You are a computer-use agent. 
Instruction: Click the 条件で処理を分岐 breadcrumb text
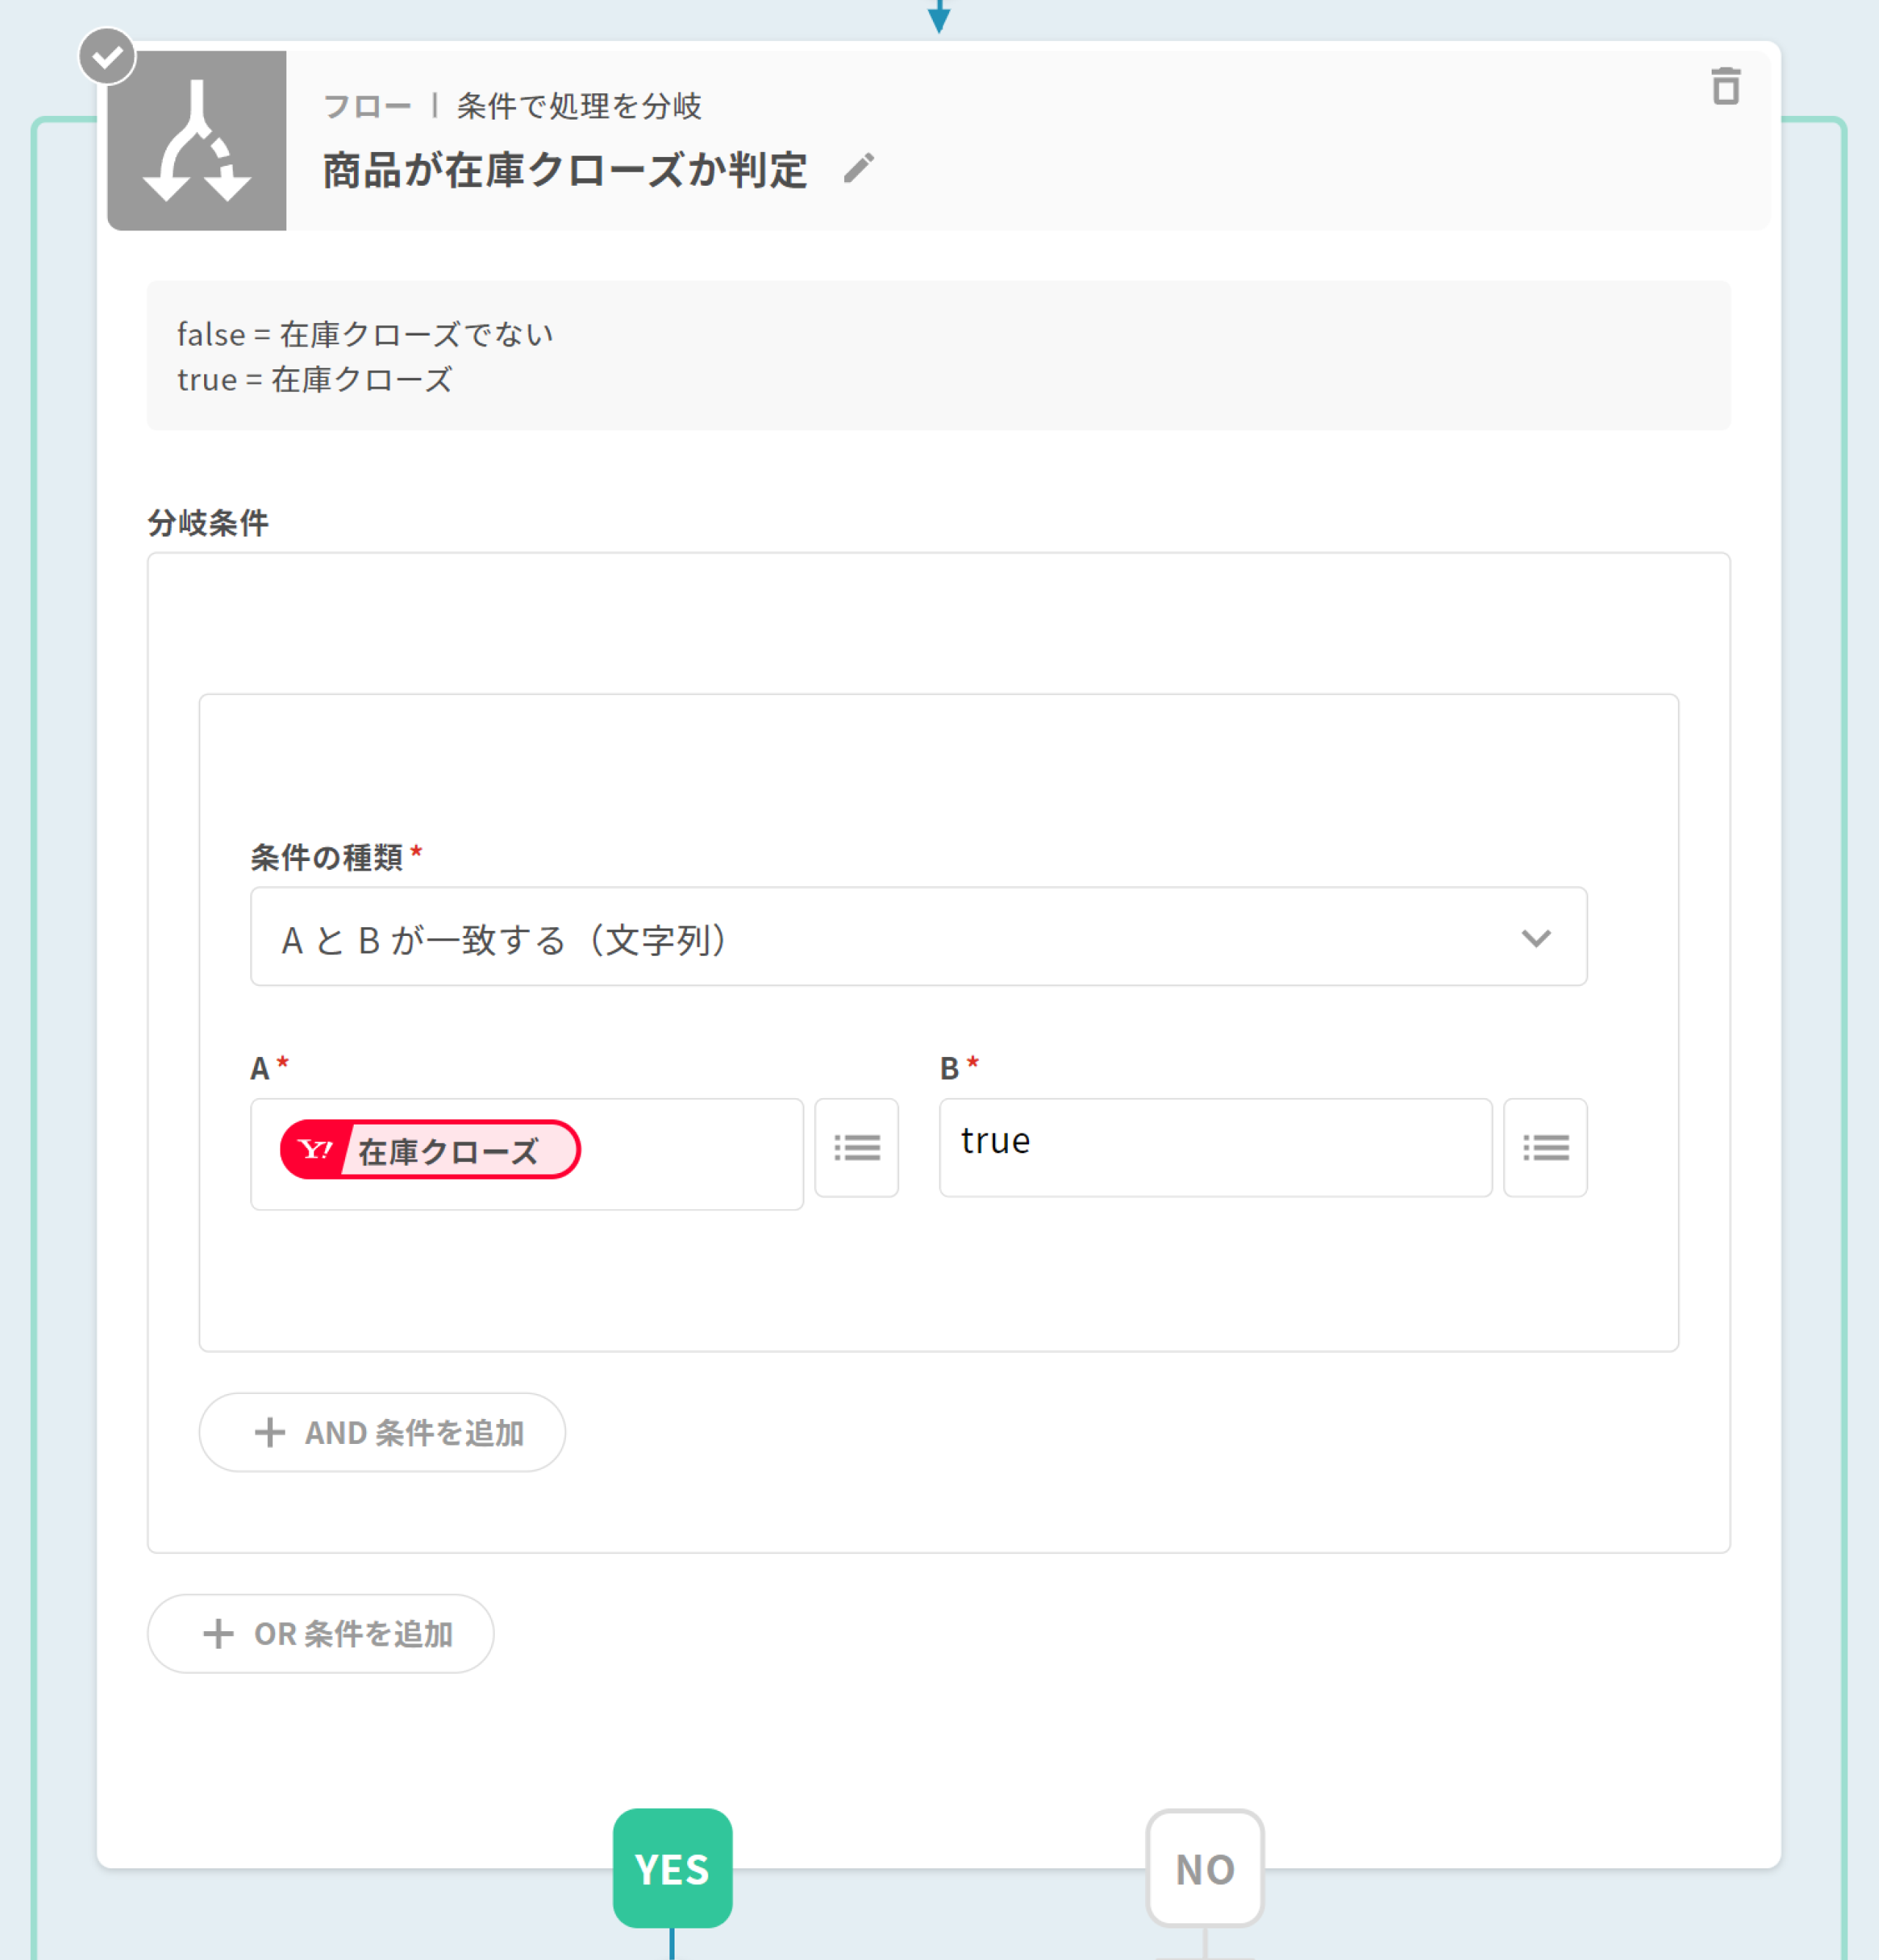pos(579,106)
